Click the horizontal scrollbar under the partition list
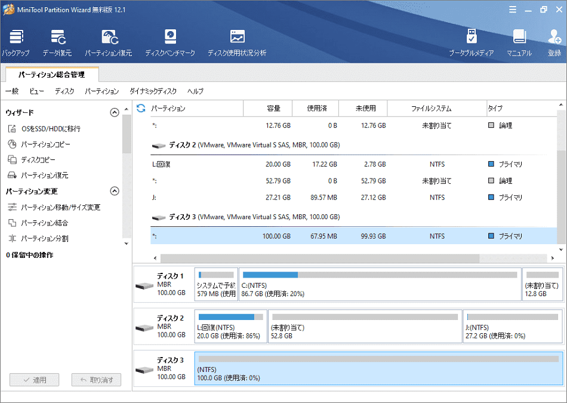 click(x=319, y=258)
